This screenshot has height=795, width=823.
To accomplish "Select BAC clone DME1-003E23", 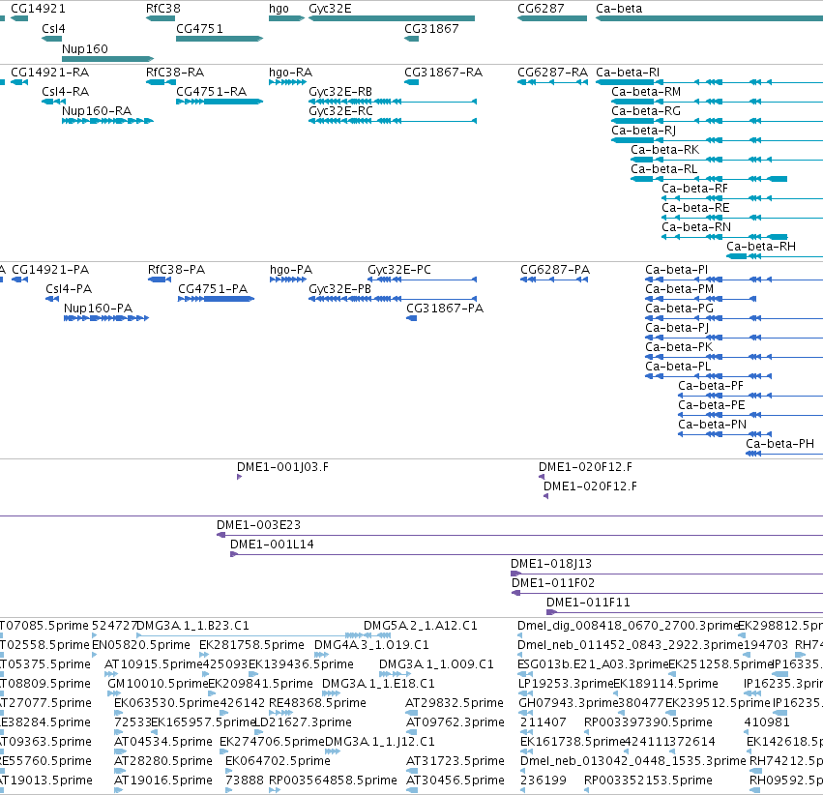I will pyautogui.click(x=259, y=526).
